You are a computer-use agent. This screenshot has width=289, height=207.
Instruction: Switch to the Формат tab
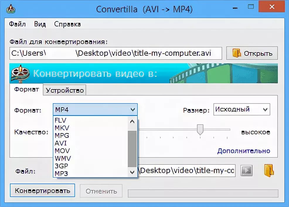[x=26, y=89]
